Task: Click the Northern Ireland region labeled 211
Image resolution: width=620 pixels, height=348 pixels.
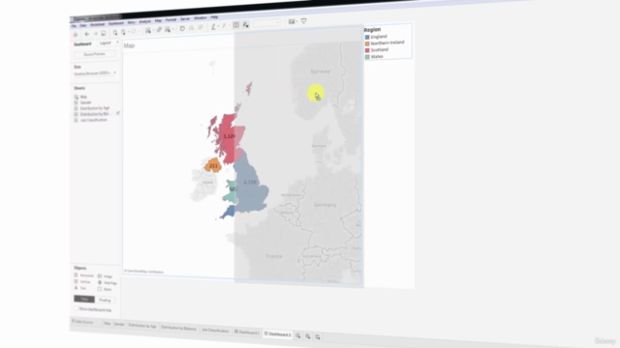Action: click(x=213, y=165)
